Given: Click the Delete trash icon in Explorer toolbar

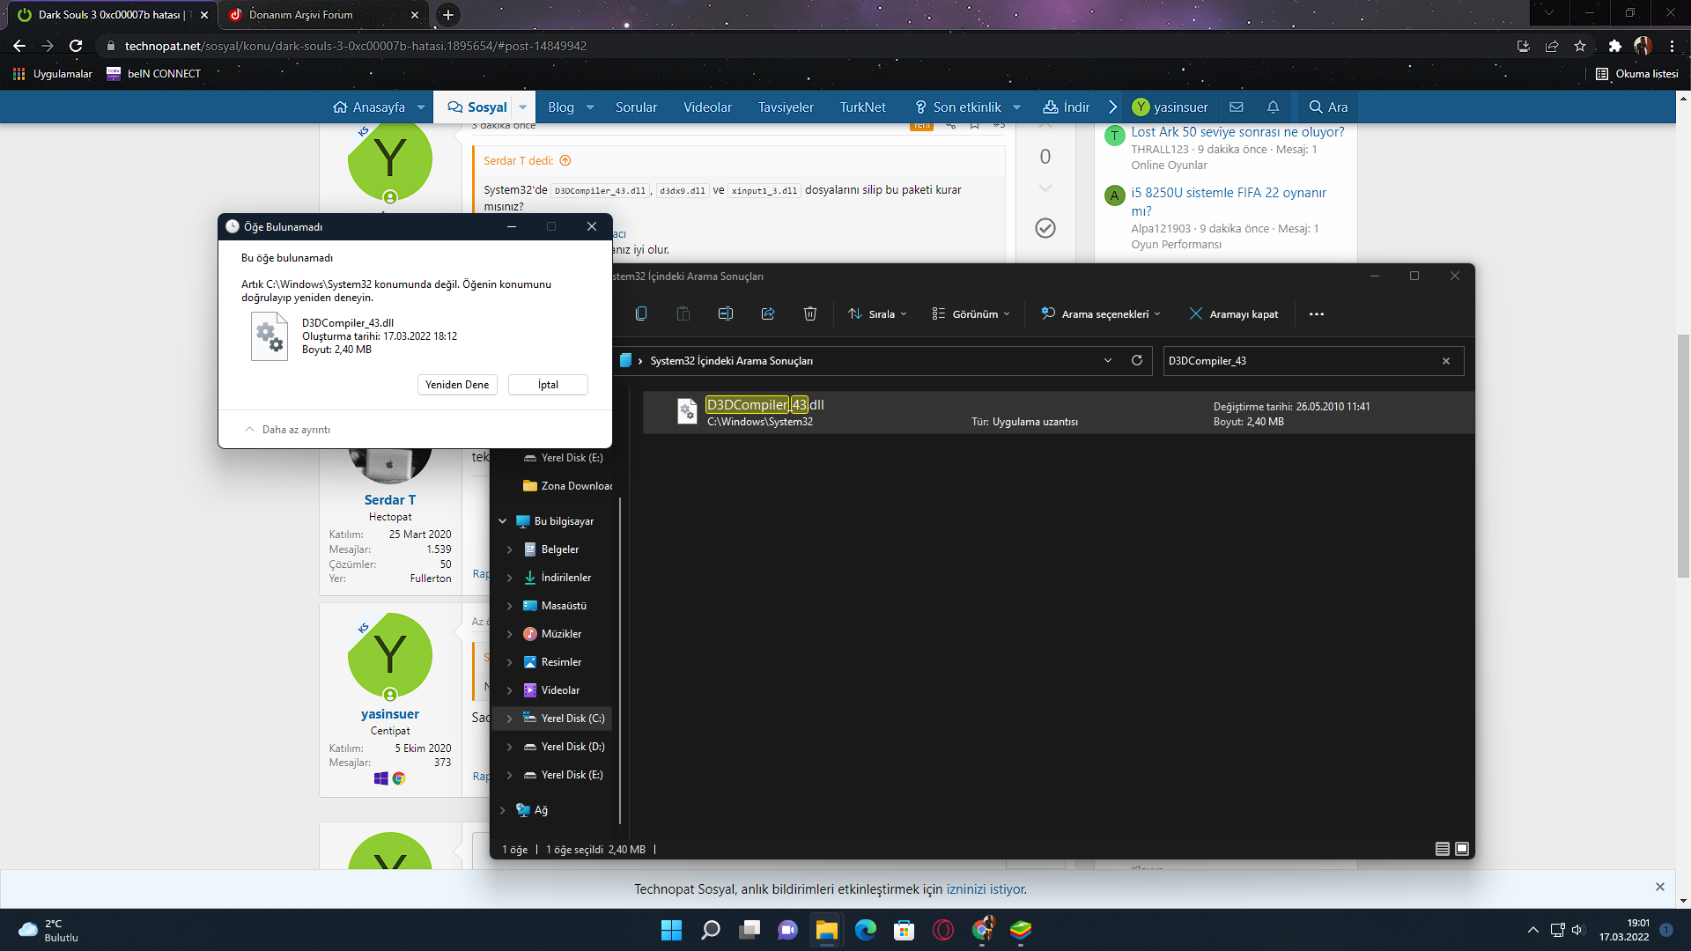Looking at the screenshot, I should (x=809, y=313).
